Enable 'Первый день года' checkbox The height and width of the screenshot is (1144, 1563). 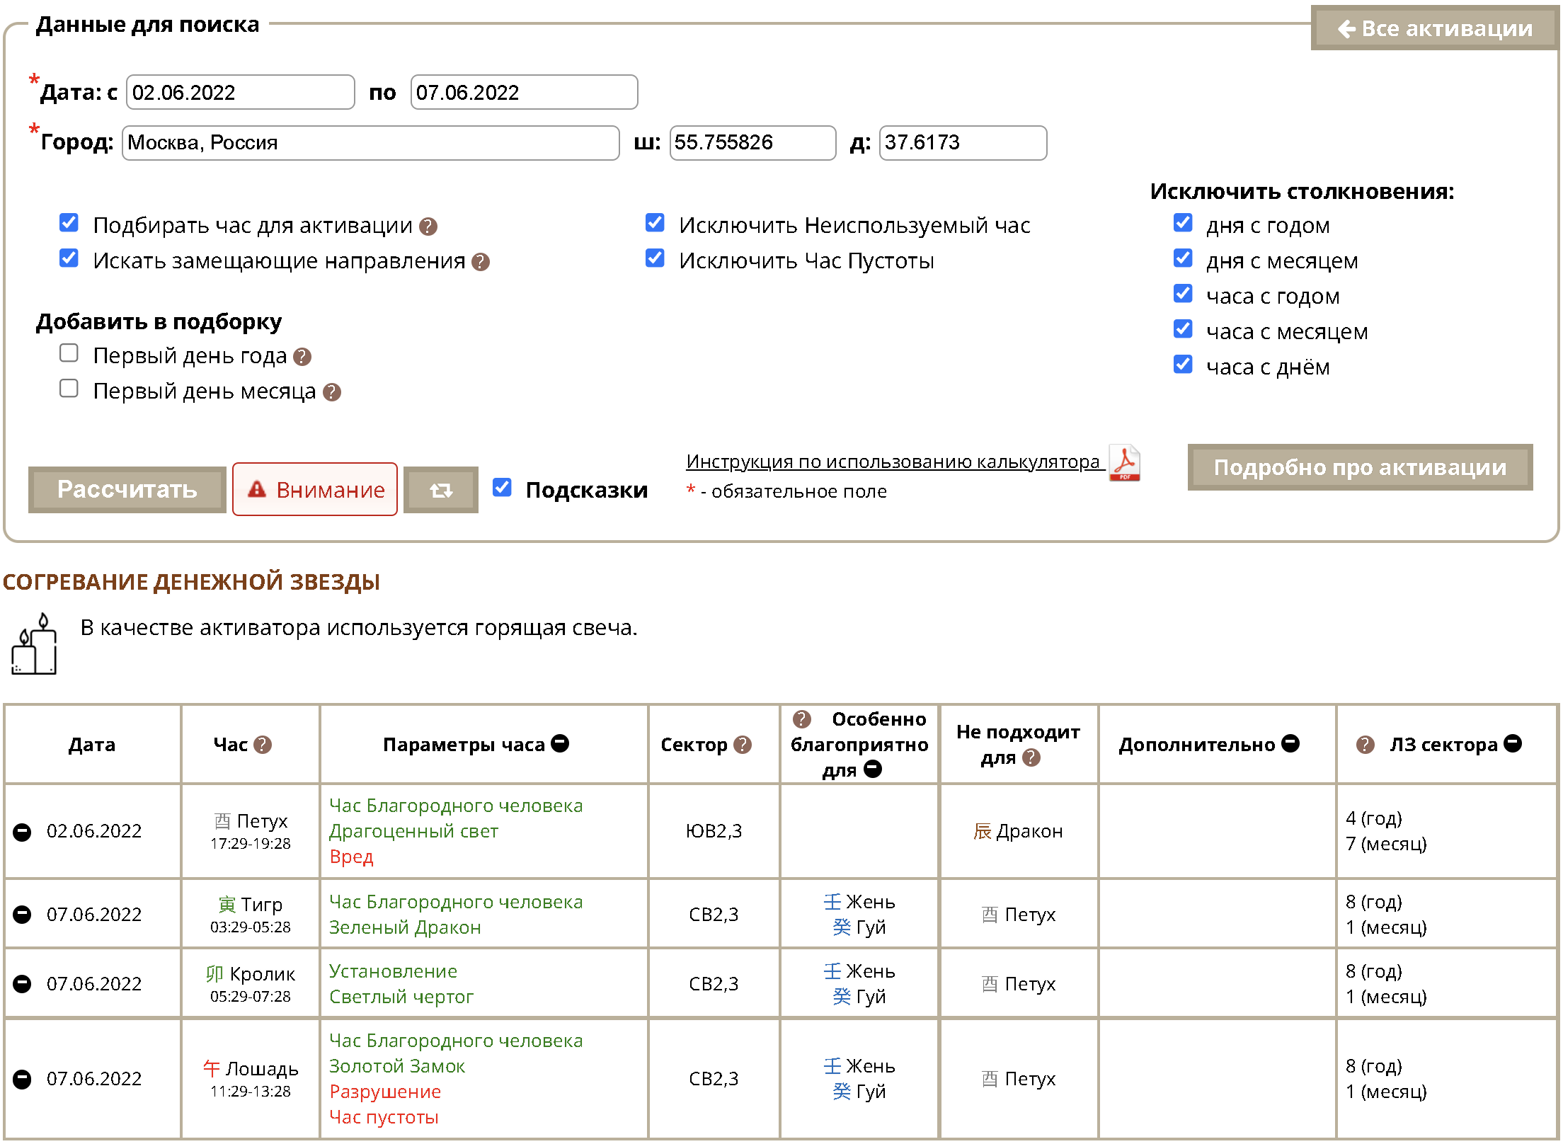coord(69,353)
